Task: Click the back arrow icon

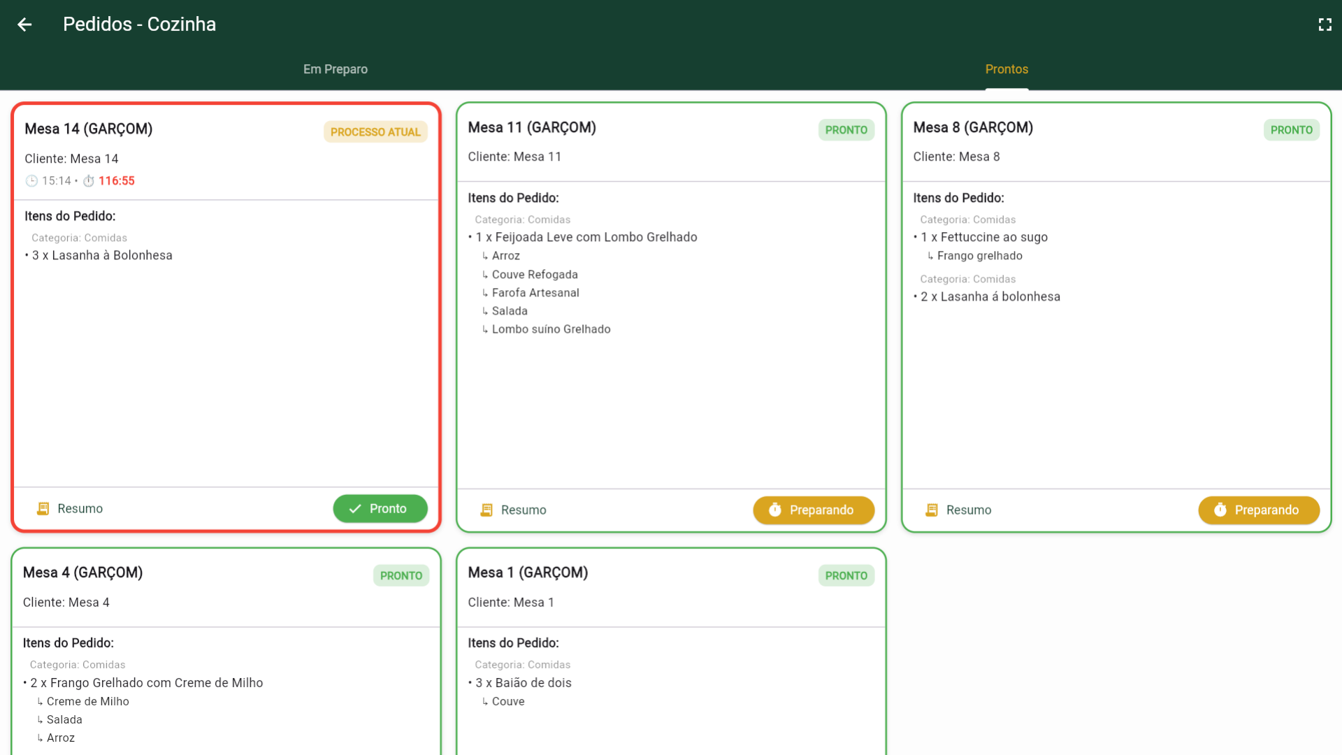Action: click(24, 24)
